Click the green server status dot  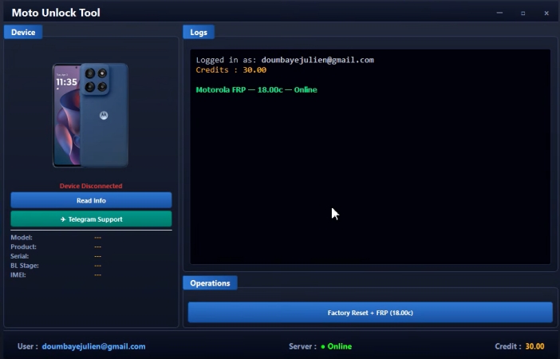pos(323,347)
